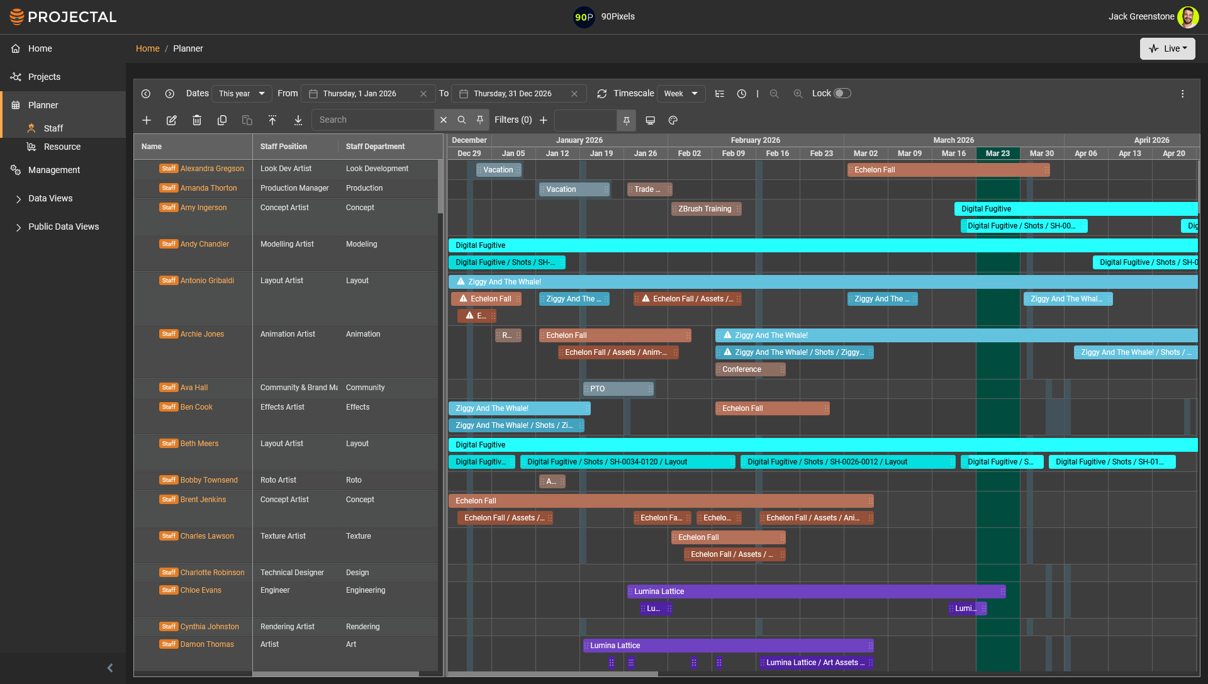
Task: Open the Live status dropdown
Action: [x=1167, y=48]
